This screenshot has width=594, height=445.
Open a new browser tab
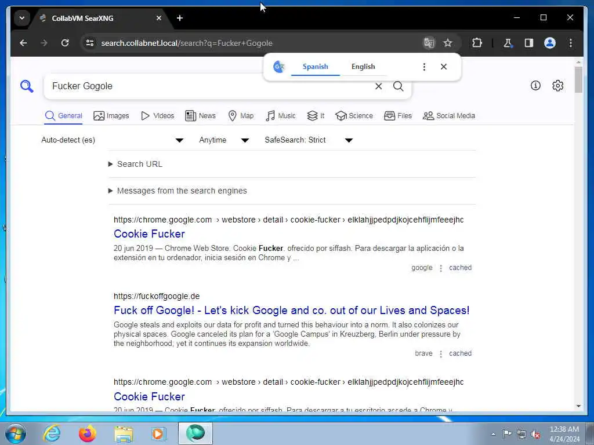[x=180, y=18]
